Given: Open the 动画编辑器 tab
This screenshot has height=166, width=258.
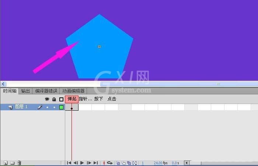Looking at the screenshot, I should (73, 91).
